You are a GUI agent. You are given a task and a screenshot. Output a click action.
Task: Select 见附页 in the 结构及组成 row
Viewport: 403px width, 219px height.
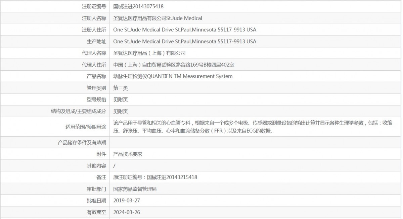(x=121, y=111)
